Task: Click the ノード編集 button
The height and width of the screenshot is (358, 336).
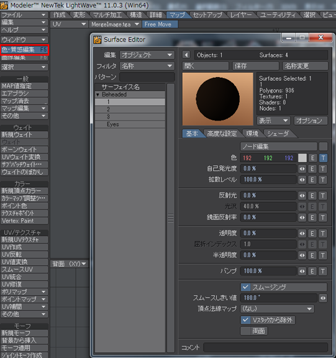Action: [x=278, y=147]
